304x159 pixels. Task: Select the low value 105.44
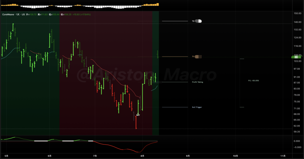click(56, 15)
